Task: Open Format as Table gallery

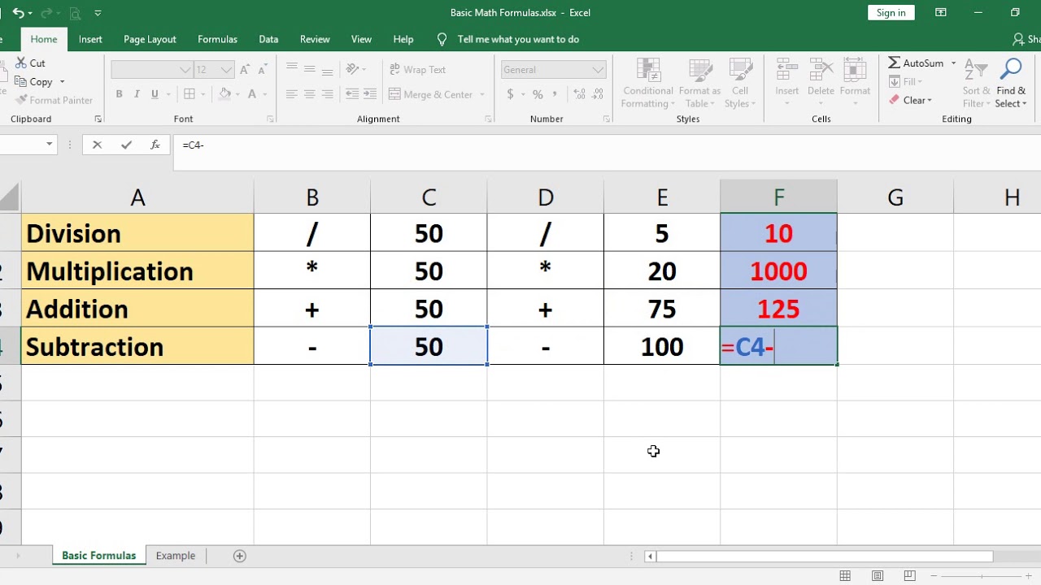Action: point(699,83)
